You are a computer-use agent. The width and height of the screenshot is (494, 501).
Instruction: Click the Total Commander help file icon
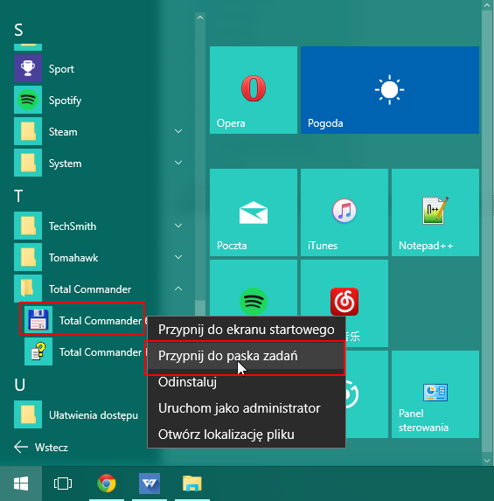point(38,351)
